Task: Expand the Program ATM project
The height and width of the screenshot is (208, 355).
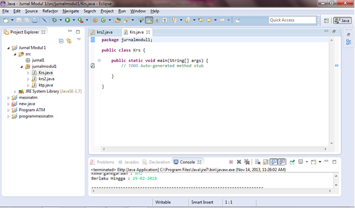Action: (9, 110)
